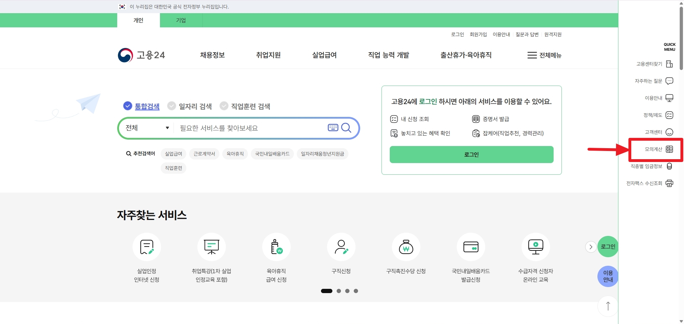Select the 일자리 검색 radio option

(x=190, y=106)
